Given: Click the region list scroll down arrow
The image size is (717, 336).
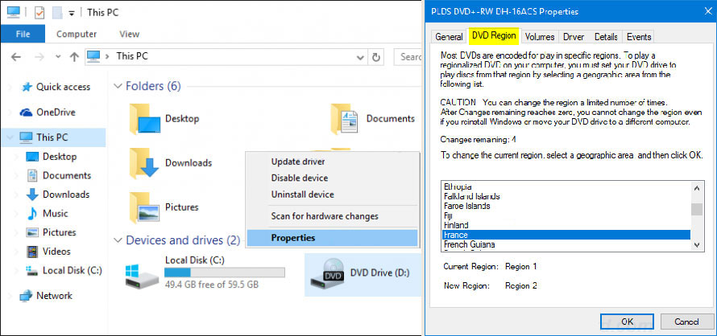Looking at the screenshot, I should tap(696, 244).
